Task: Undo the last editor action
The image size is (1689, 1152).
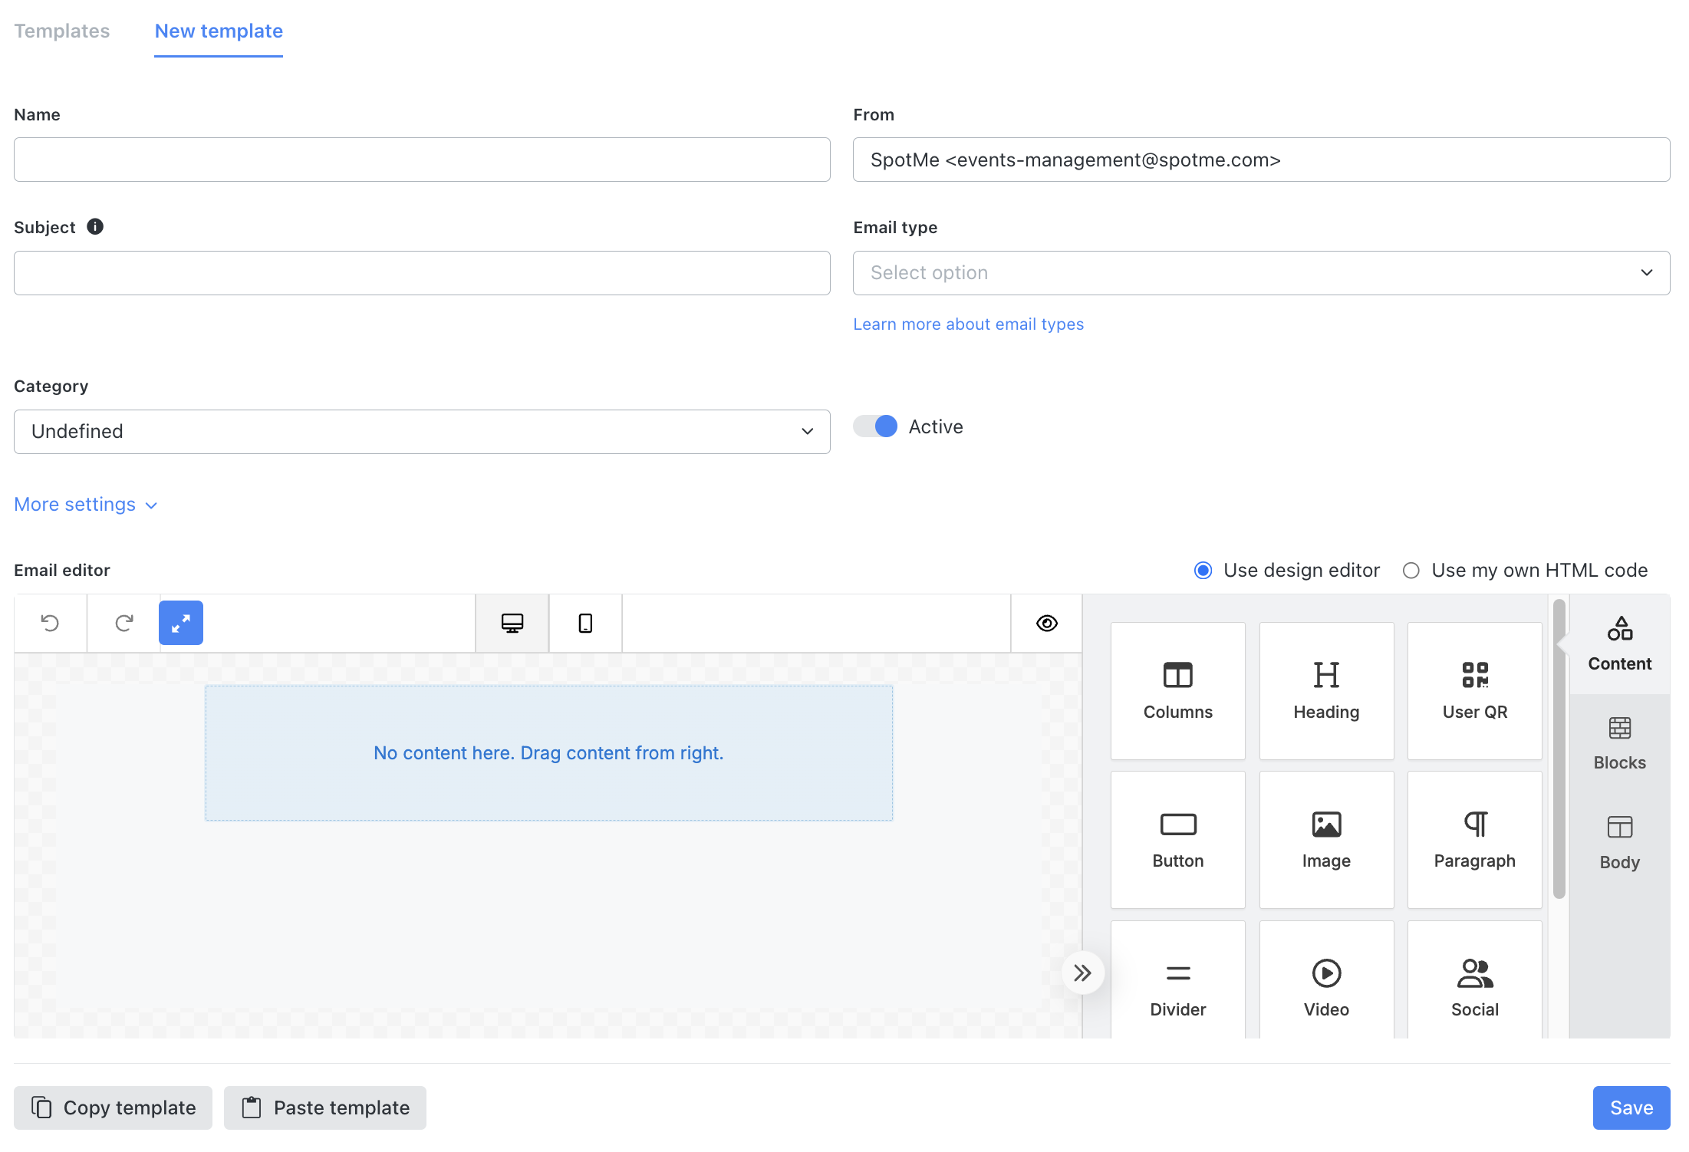Action: pyautogui.click(x=50, y=623)
